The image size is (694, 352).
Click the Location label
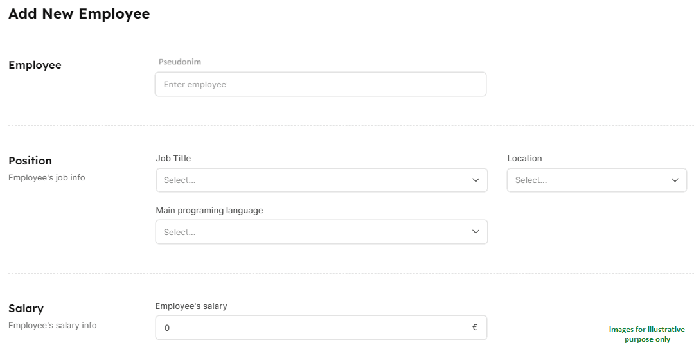524,158
